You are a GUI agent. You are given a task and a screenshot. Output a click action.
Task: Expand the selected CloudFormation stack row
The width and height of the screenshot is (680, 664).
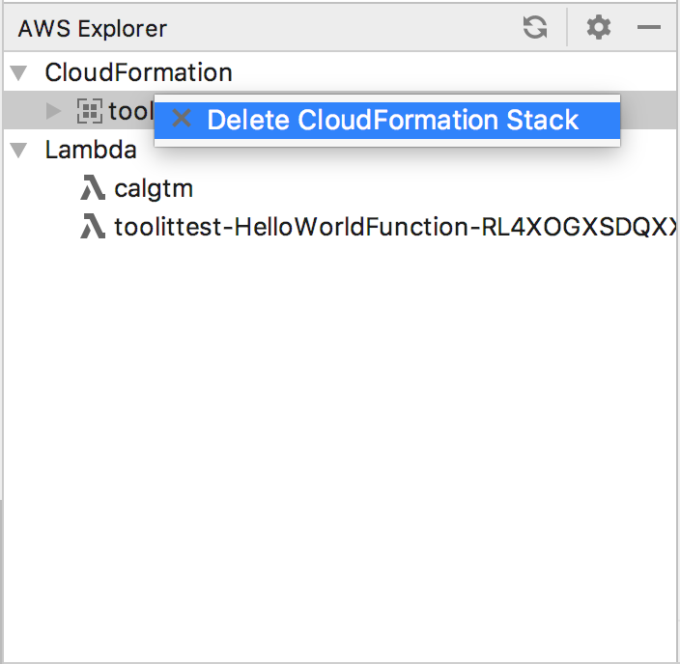[54, 111]
